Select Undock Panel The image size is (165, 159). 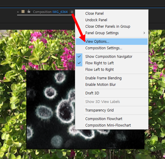point(112,20)
